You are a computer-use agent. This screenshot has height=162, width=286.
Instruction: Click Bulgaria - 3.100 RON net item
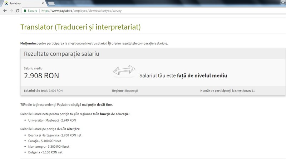pyautogui.click(x=45, y=152)
